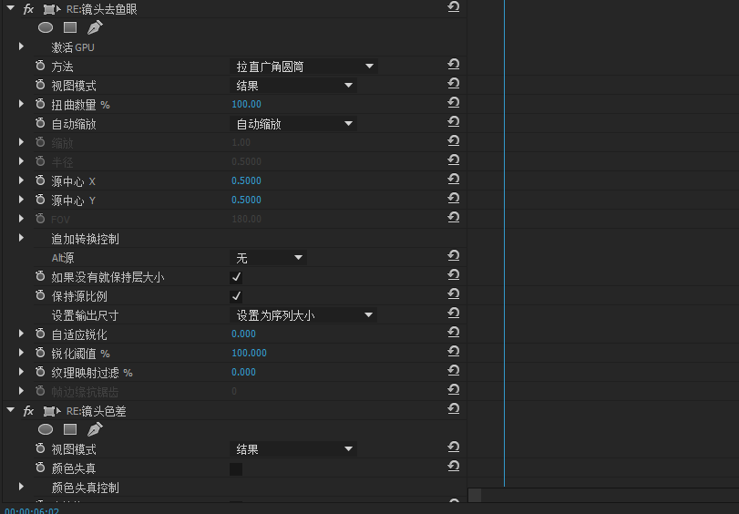Screen dimensions: 739x514
Task: Open the Alt源 dropdown showing 无
Action: pyautogui.click(x=268, y=258)
